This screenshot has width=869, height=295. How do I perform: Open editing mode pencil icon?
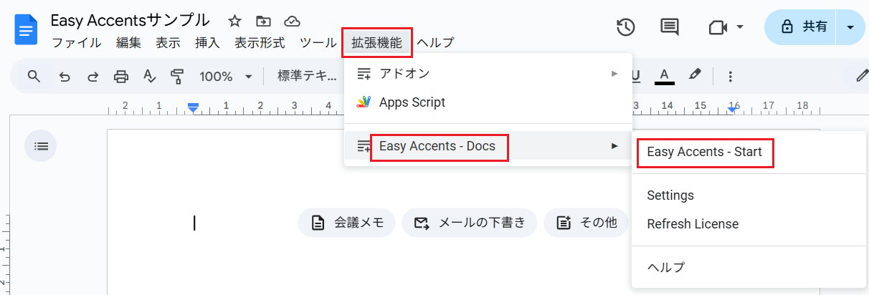[x=861, y=75]
